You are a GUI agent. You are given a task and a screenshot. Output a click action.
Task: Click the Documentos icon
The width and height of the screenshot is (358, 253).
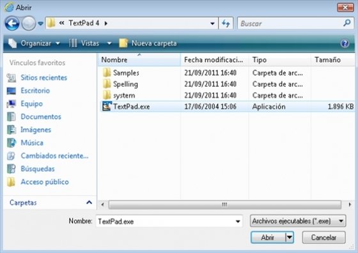(12, 116)
